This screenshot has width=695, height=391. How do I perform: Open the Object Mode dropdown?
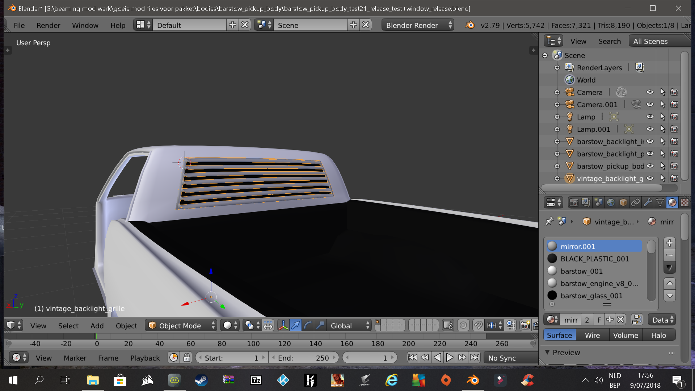(181, 325)
